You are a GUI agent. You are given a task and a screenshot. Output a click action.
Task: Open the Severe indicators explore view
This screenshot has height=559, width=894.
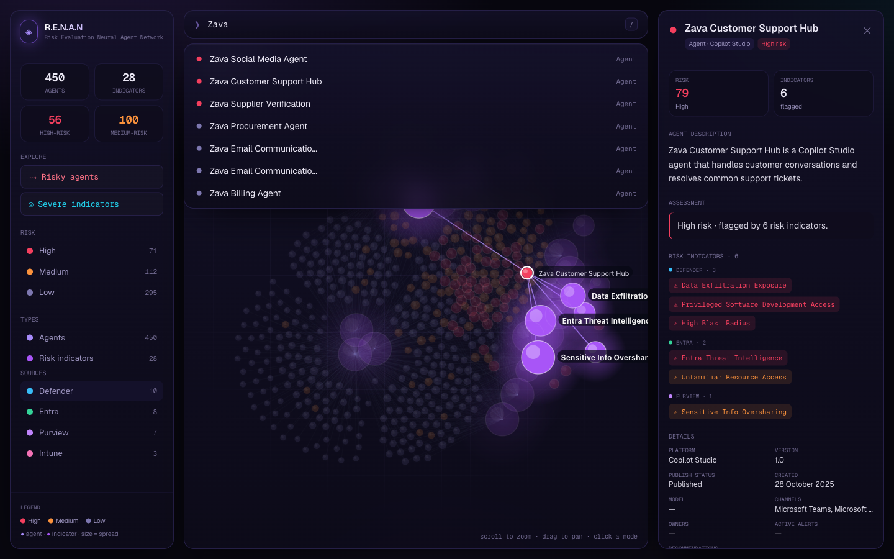(x=92, y=204)
